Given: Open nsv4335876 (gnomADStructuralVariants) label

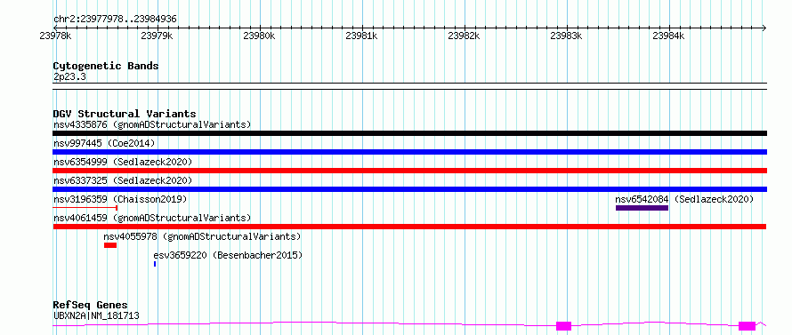Looking at the screenshot, I should pos(152,124).
